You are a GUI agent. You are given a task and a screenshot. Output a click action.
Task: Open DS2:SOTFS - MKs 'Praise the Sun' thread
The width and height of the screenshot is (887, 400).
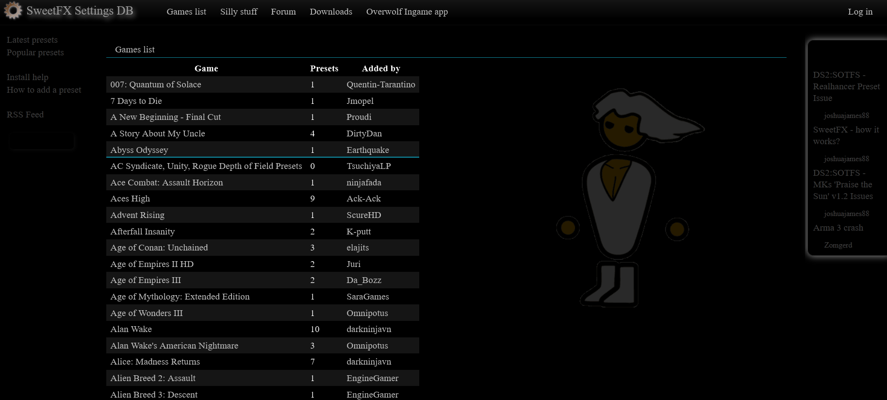click(843, 184)
